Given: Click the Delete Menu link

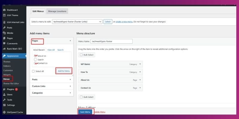Looking at the screenshot, I should 99,112.
